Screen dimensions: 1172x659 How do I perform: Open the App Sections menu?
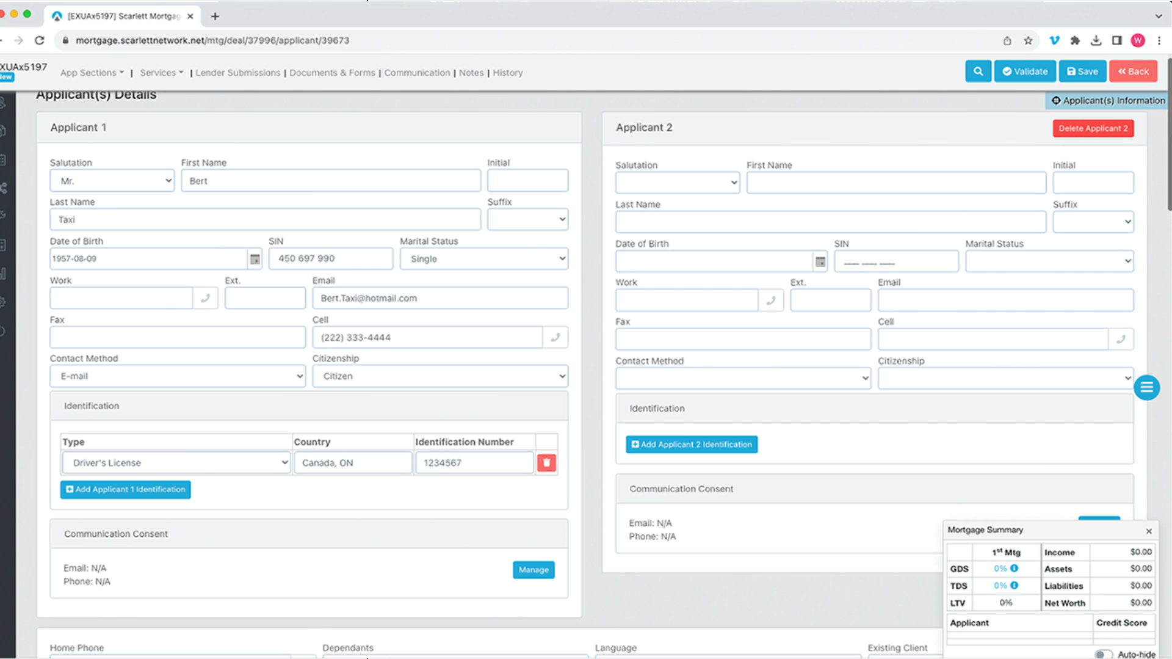tap(92, 73)
